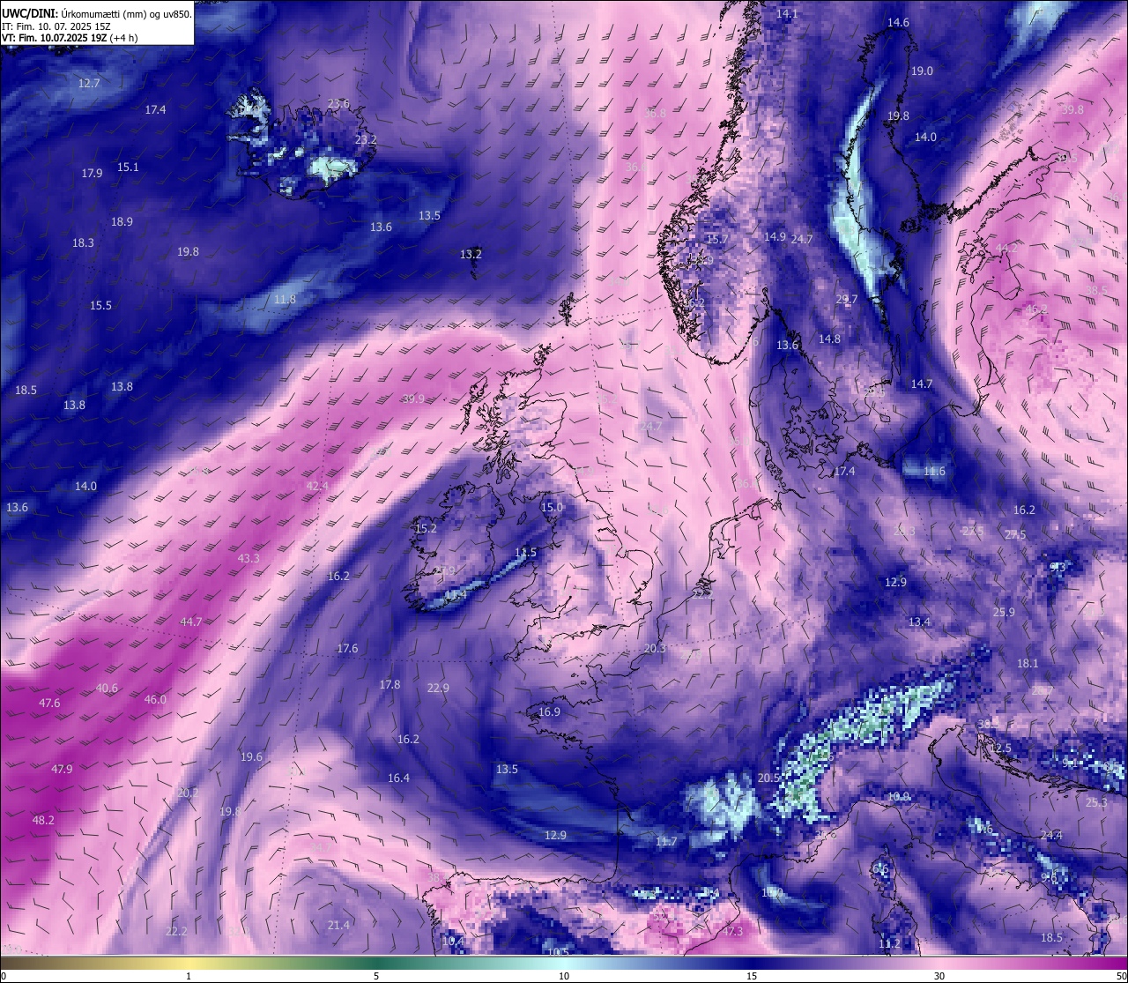Click the 39.8 value in the upper right
This screenshot has height=983, width=1128.
pyautogui.click(x=1072, y=110)
